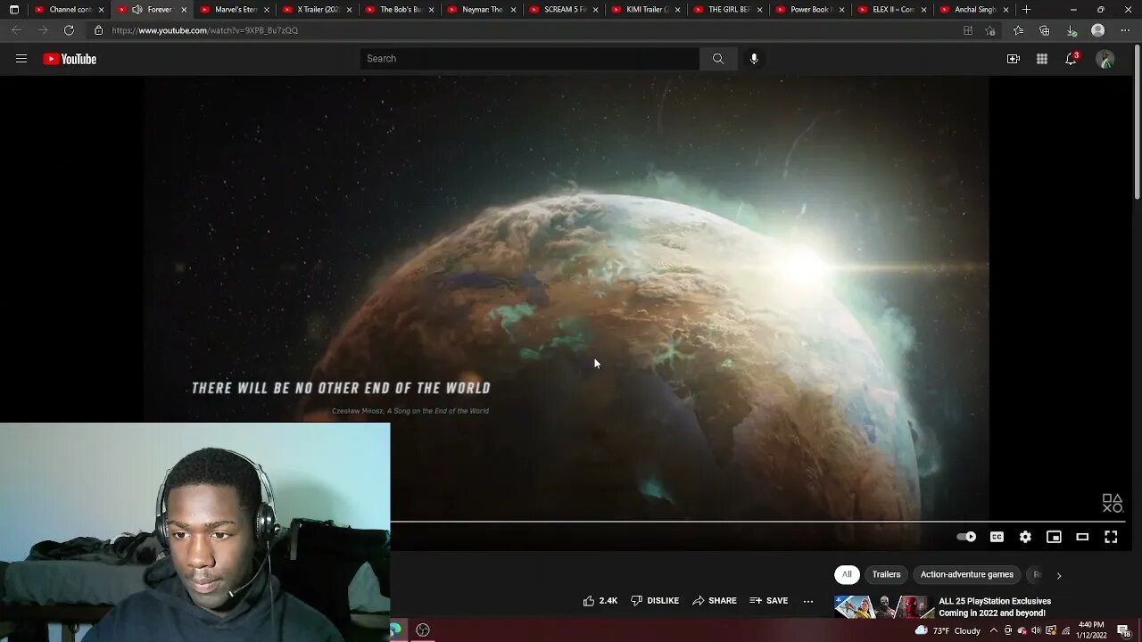Show more filter chips with the right chevron
1142x642 pixels.
1059,575
